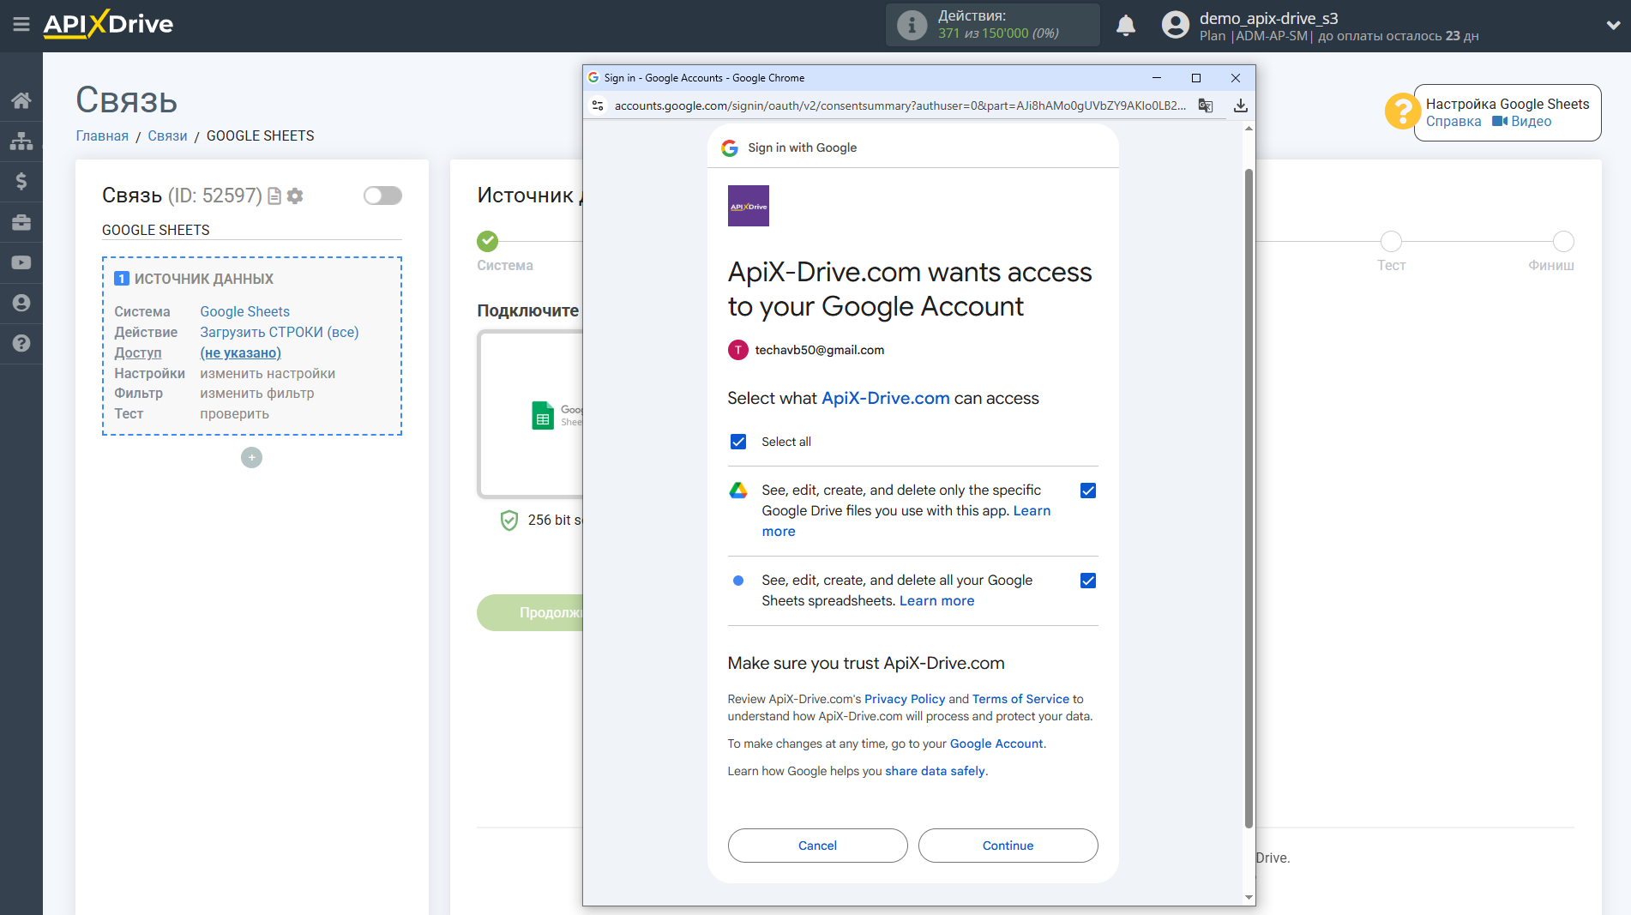Image resolution: width=1631 pixels, height=915 pixels.
Task: Select the connections scheme icon in sidebar
Action: 21,140
